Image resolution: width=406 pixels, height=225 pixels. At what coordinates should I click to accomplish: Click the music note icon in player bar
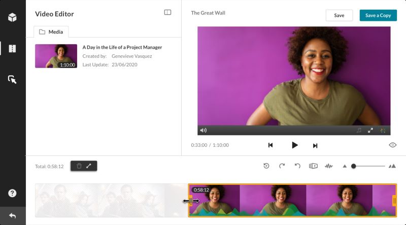pos(359,130)
